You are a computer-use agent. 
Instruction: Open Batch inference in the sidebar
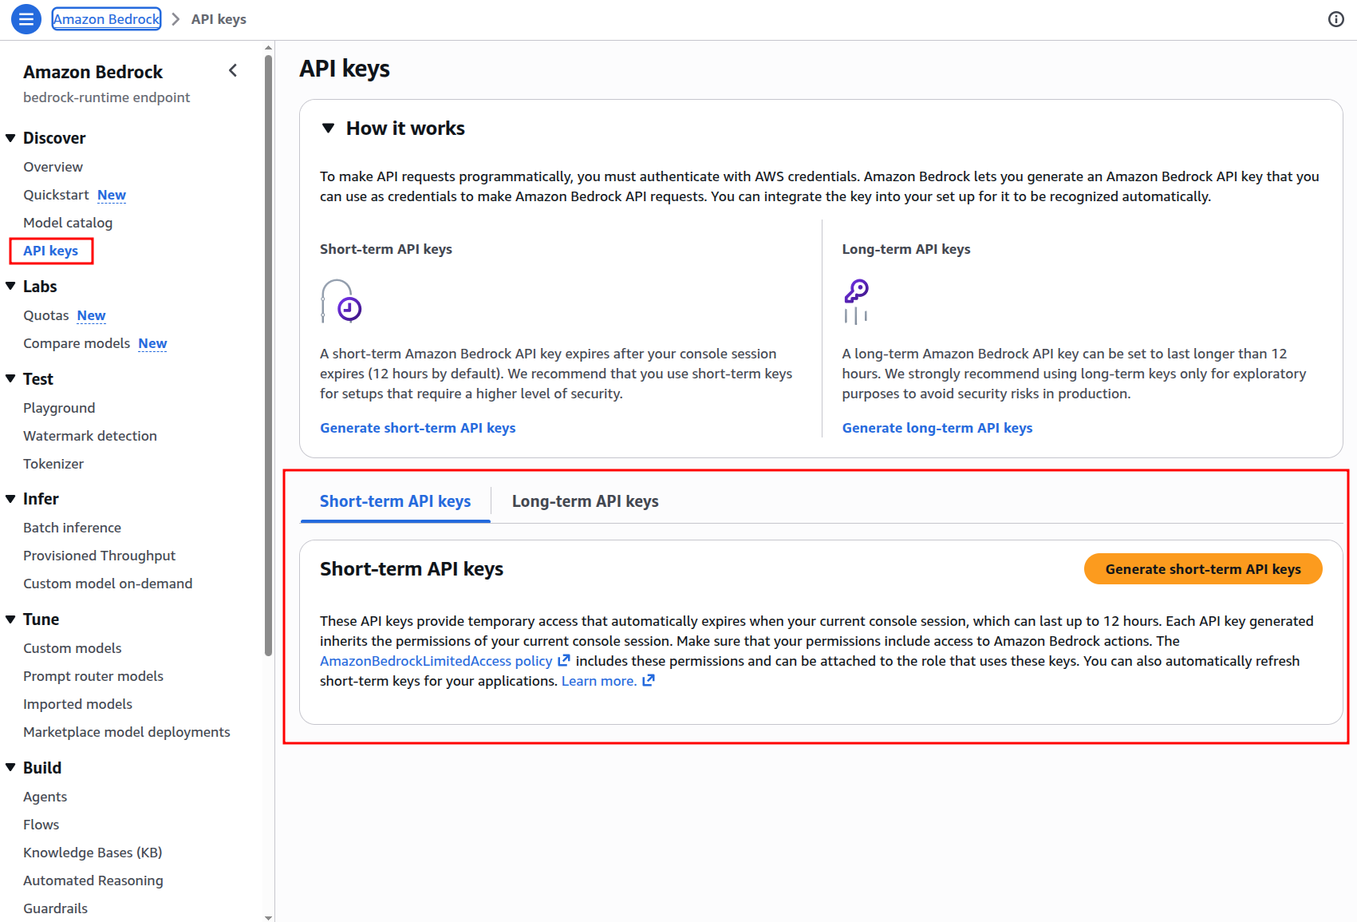click(x=72, y=528)
